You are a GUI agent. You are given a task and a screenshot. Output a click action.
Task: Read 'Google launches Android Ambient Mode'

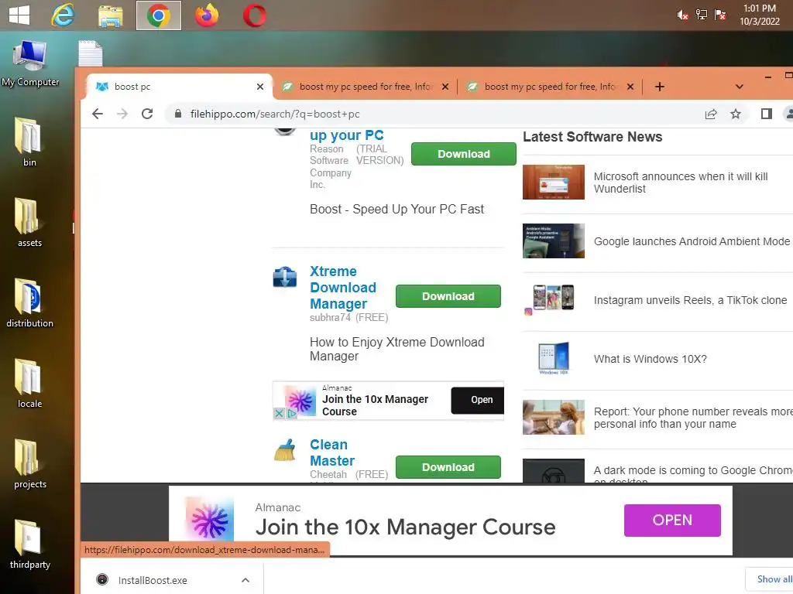click(692, 241)
